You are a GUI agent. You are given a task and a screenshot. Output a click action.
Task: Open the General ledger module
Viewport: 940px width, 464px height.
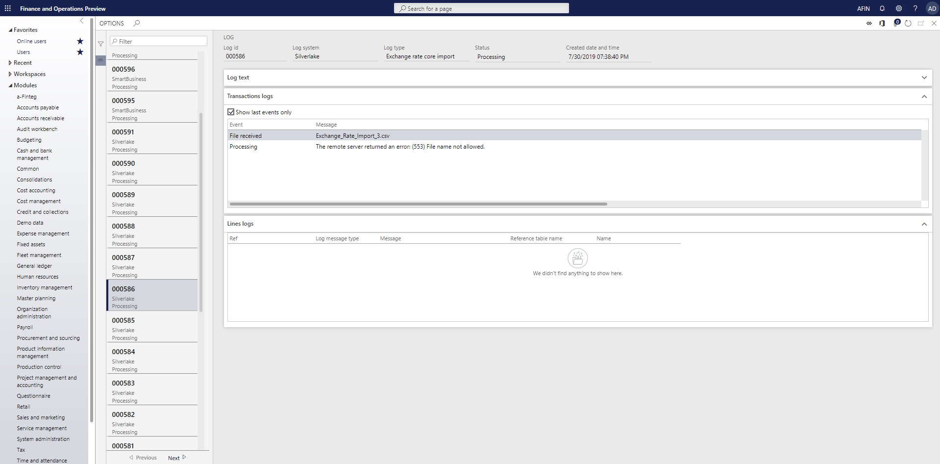34,266
